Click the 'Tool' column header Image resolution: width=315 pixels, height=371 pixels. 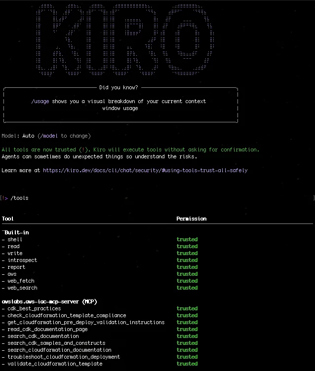(x=7, y=219)
